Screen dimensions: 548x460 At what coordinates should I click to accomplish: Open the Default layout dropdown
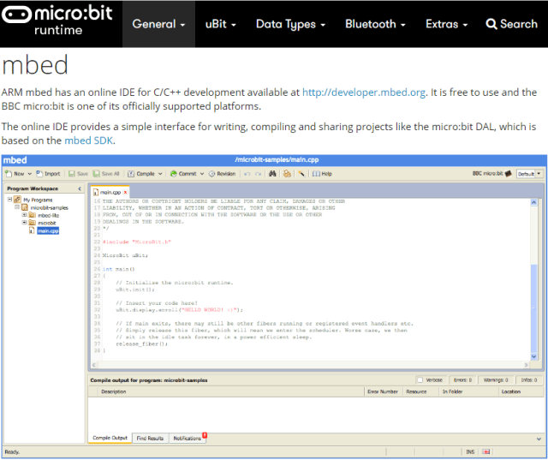click(x=528, y=173)
